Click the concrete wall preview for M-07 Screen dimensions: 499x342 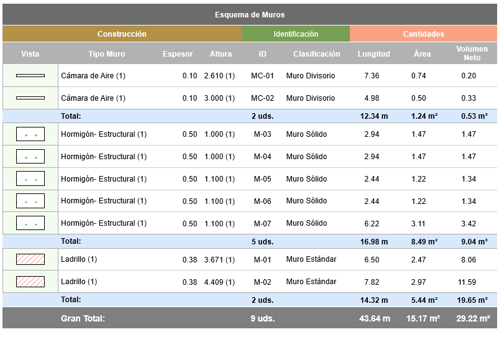[30, 223]
